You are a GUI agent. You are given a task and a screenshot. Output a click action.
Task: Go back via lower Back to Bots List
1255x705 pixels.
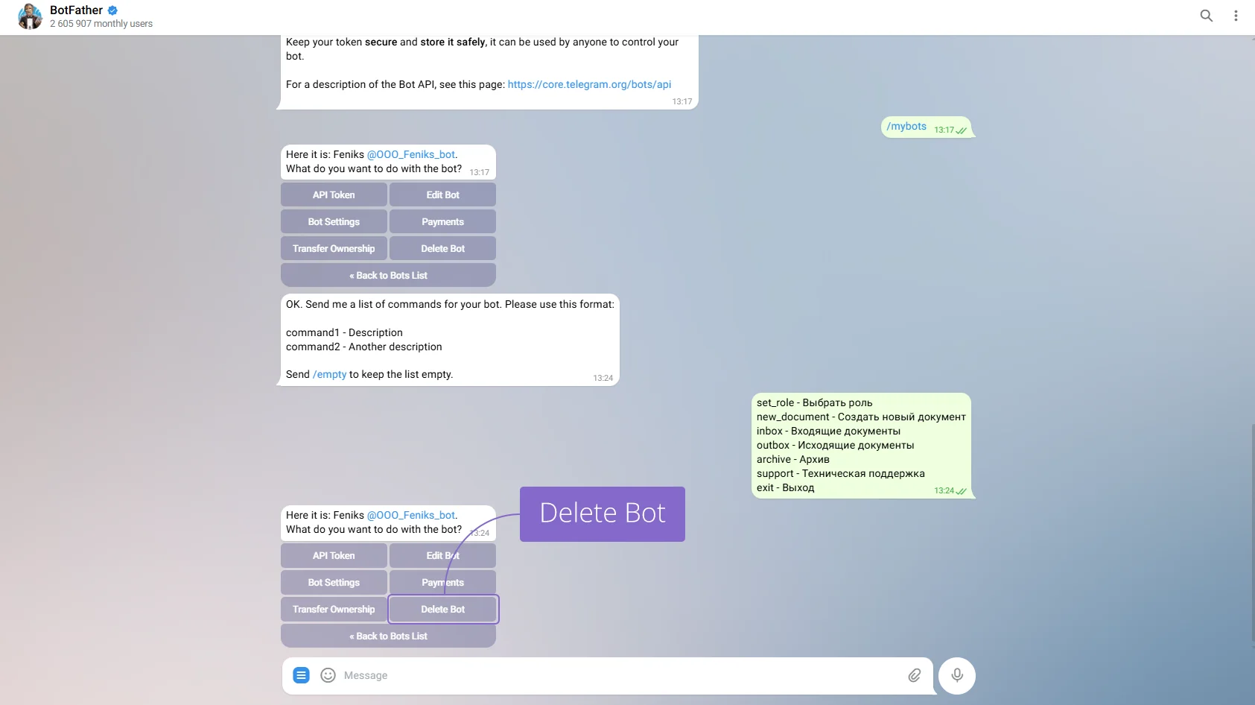click(x=388, y=636)
